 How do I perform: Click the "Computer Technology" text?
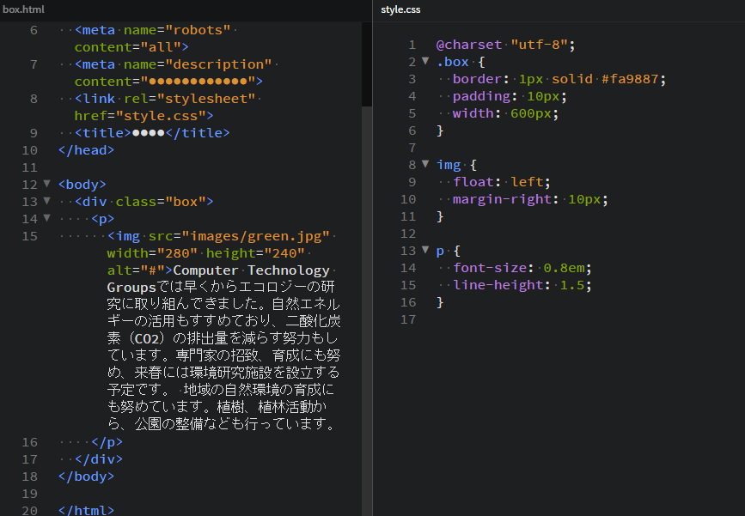point(252,270)
